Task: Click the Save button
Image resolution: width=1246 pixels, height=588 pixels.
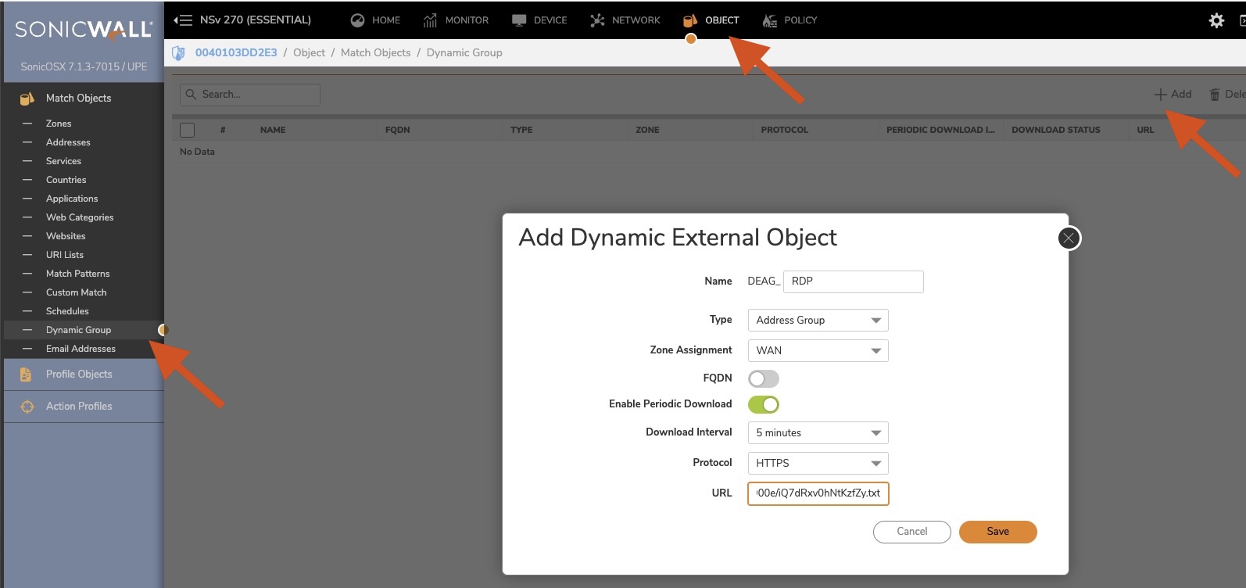Action: (x=997, y=532)
